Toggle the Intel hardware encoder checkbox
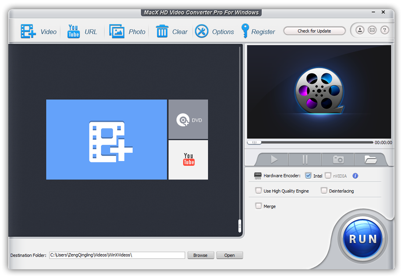This screenshot has width=401, height=278. coord(308,176)
